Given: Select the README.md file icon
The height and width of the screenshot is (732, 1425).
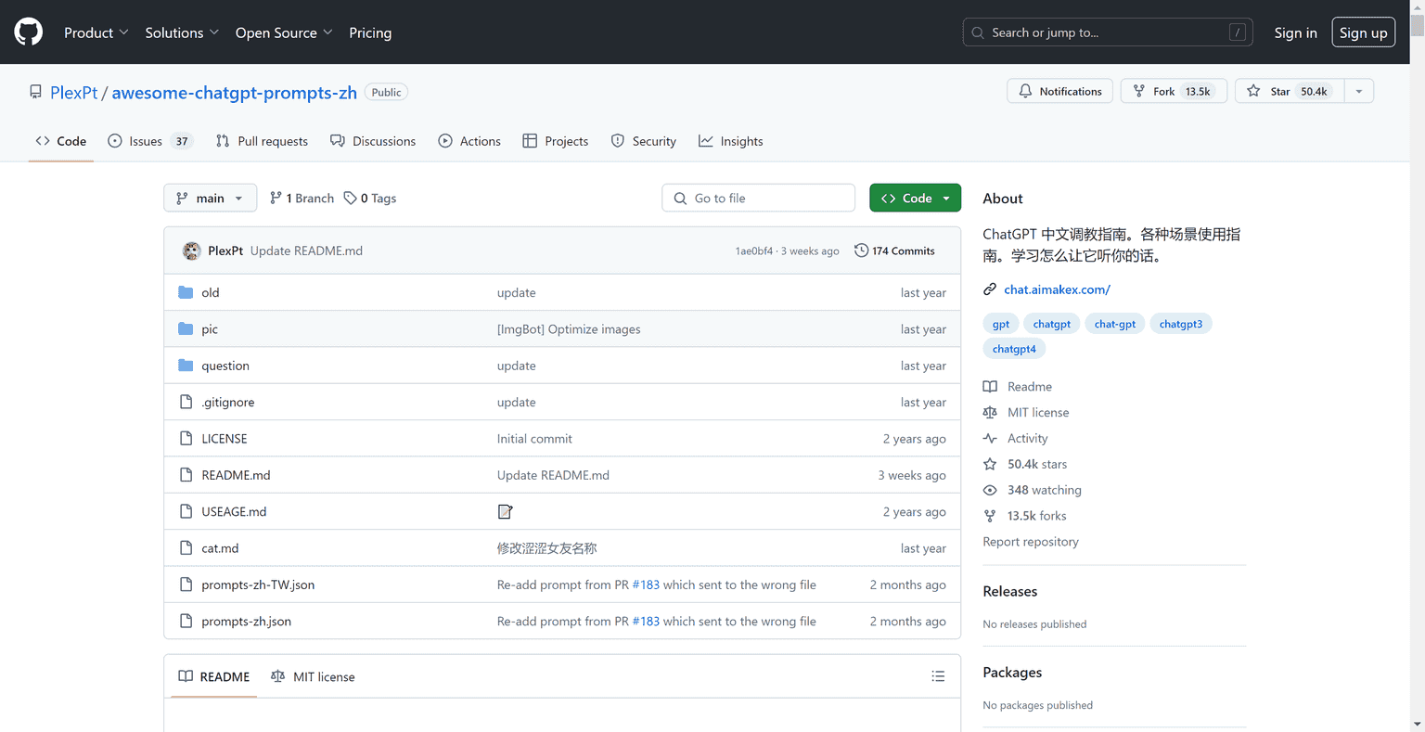Looking at the screenshot, I should point(186,475).
